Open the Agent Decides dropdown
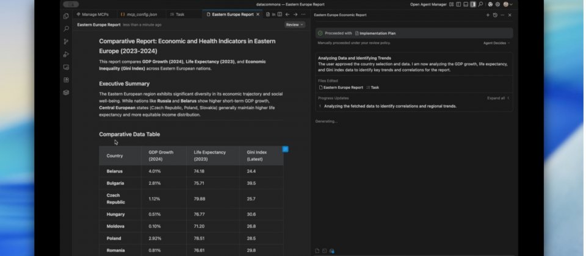The height and width of the screenshot is (256, 586). 496,43
